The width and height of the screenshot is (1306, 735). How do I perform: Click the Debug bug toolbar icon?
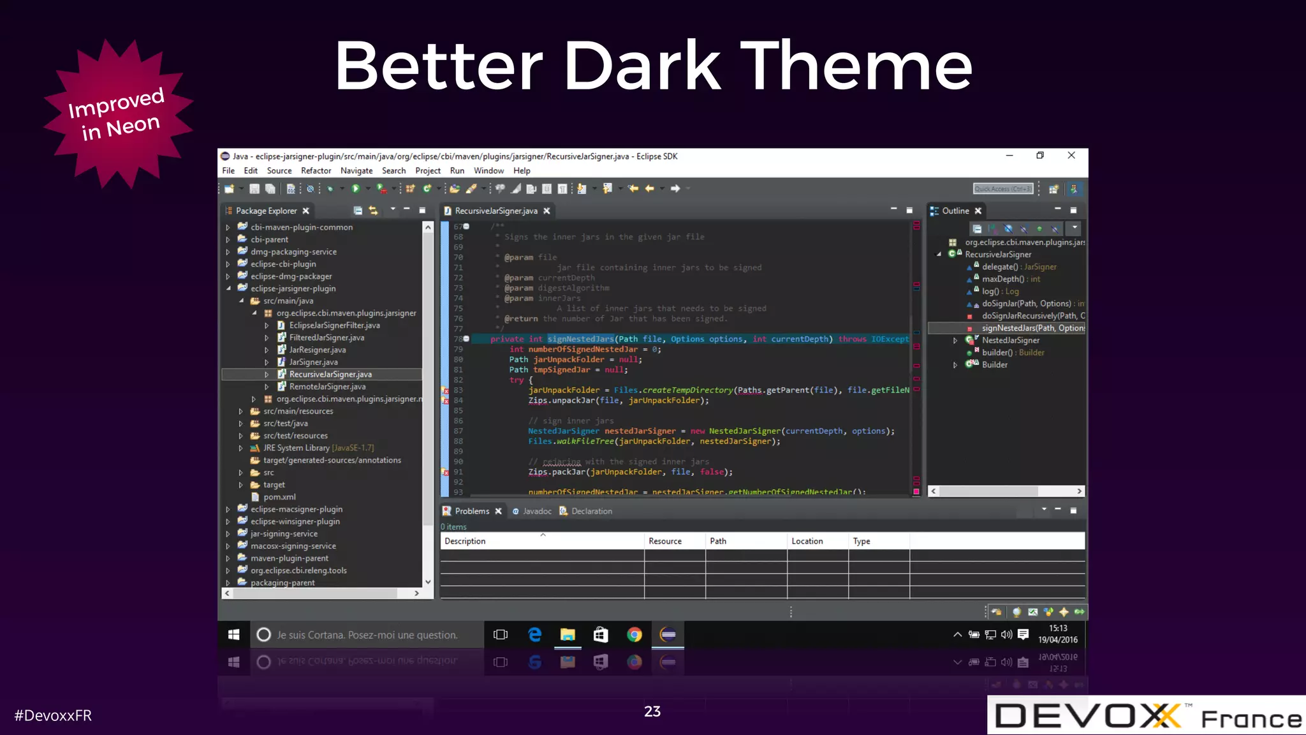(330, 189)
